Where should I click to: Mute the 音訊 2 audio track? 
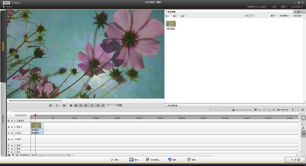coord(8,133)
